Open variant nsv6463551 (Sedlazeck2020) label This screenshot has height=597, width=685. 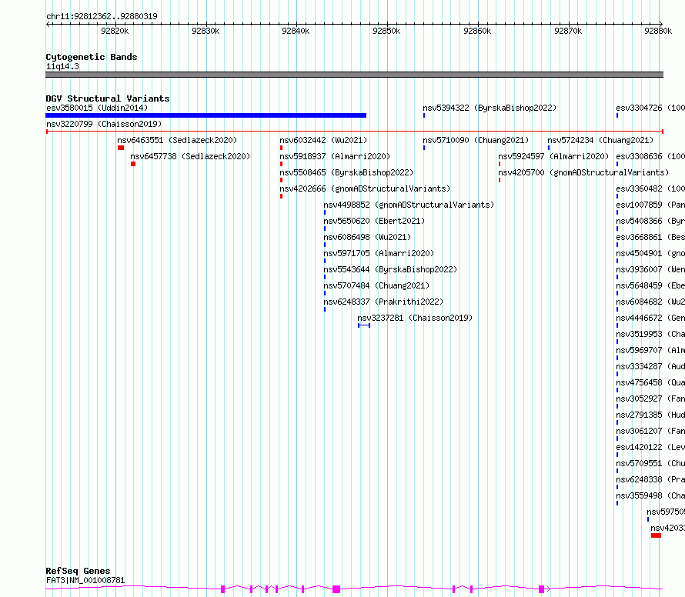tap(177, 140)
